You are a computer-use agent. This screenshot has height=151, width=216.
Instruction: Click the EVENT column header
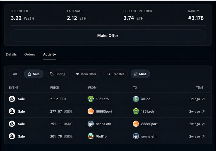point(14,88)
